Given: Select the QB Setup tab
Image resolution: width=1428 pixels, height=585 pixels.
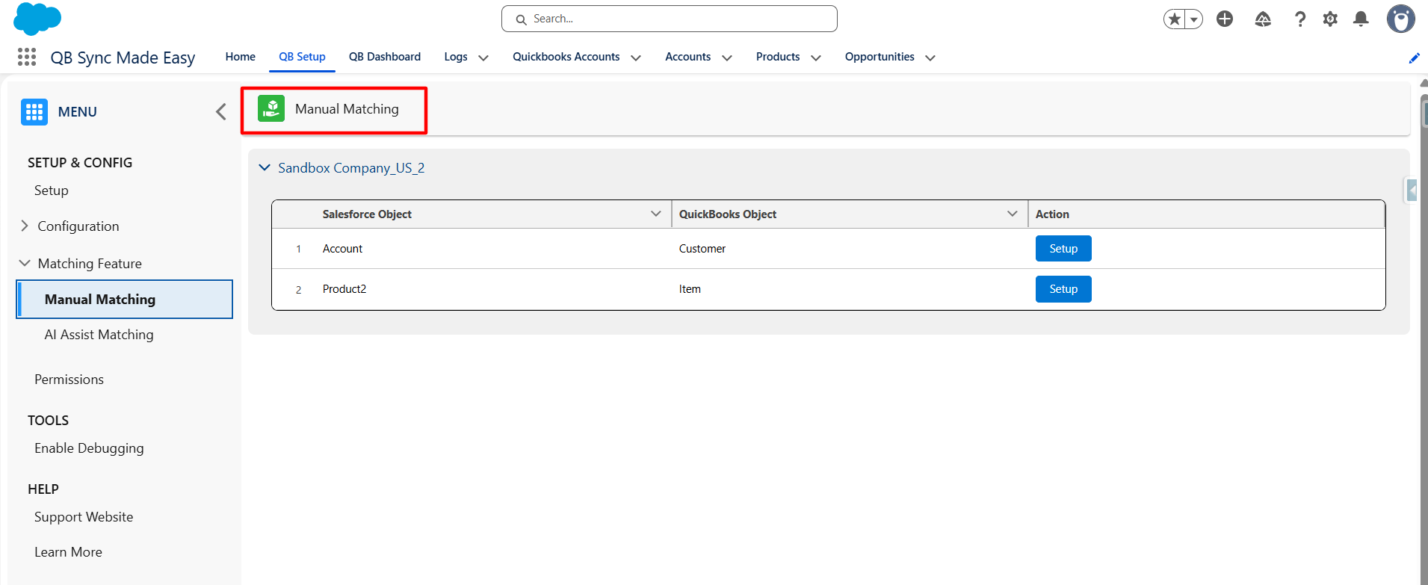Looking at the screenshot, I should pos(302,57).
